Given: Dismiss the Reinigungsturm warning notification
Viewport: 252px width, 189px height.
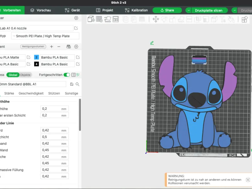Looking at the screenshot, I should tap(248, 180).
